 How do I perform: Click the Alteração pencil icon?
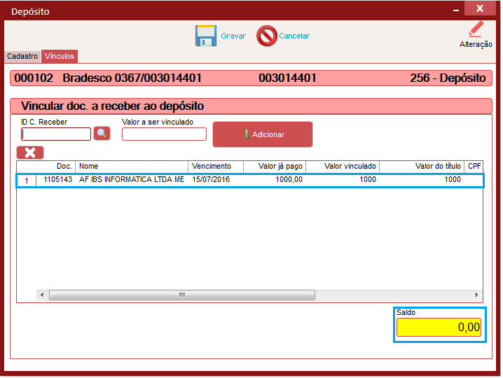point(476,29)
